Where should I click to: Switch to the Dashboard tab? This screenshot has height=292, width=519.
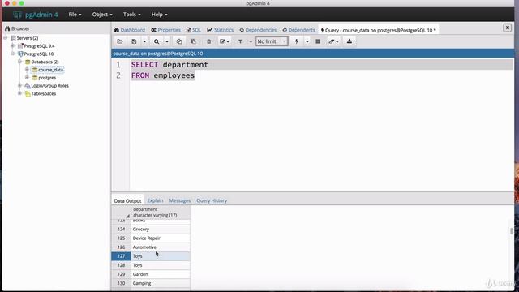[130, 30]
